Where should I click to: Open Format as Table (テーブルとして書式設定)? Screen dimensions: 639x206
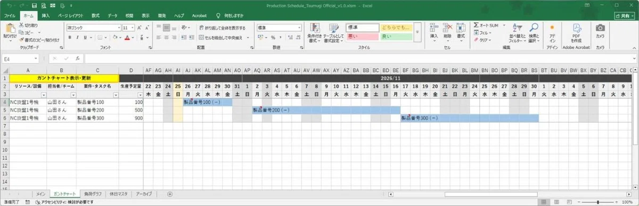(334, 32)
